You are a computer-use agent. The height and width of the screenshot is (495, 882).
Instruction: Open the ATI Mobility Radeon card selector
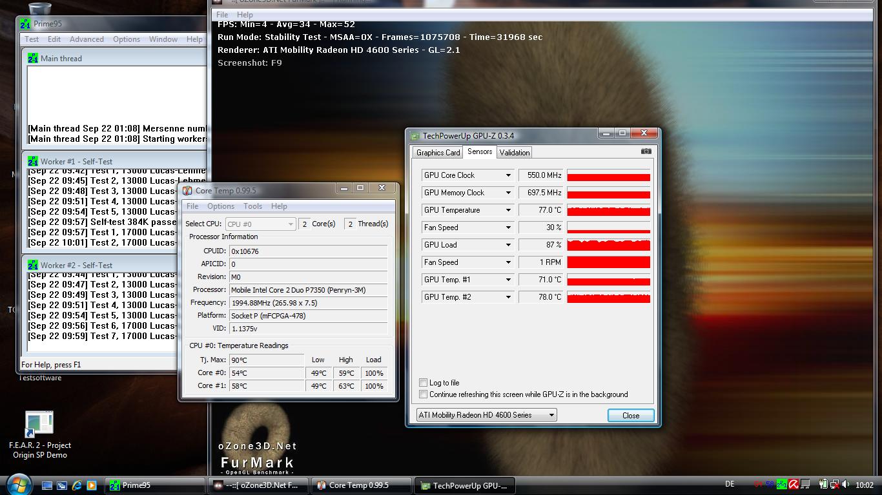(x=487, y=415)
